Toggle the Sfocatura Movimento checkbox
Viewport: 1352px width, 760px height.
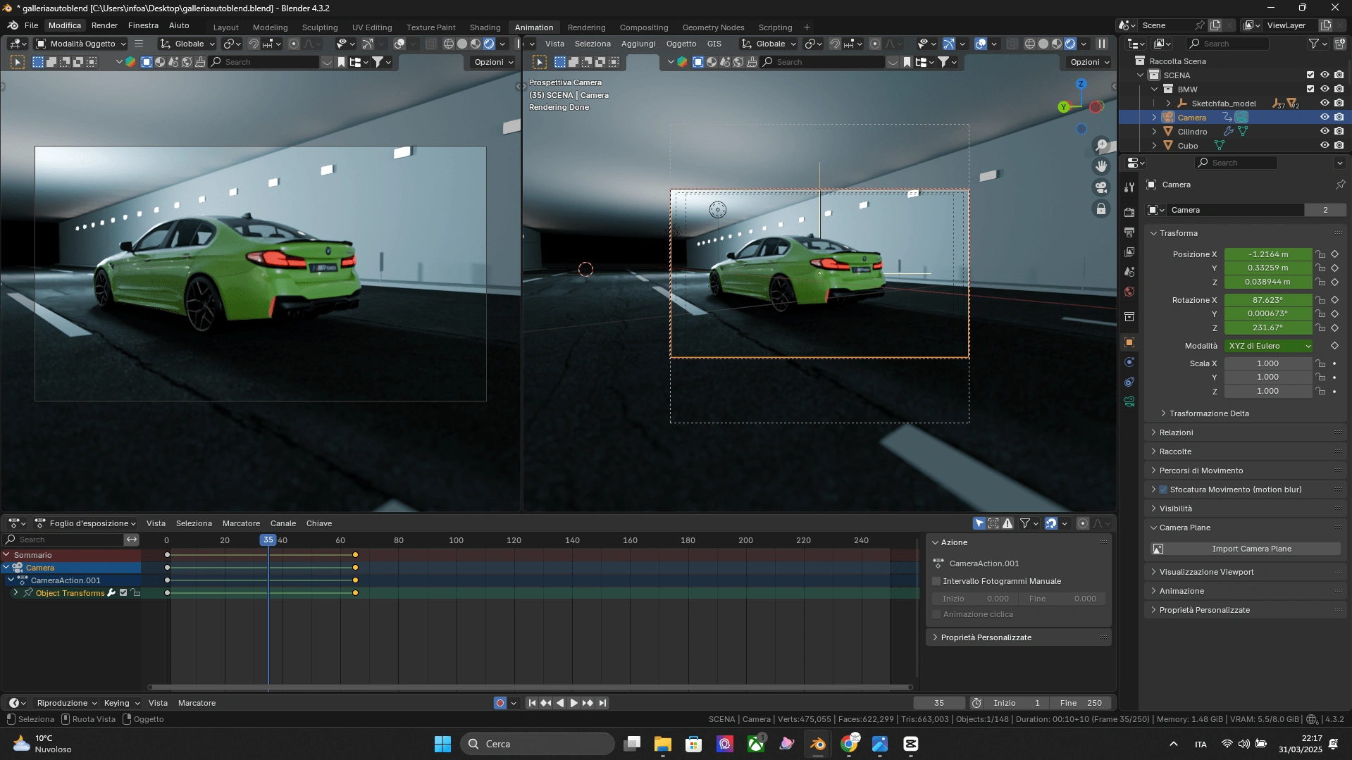tap(1164, 490)
